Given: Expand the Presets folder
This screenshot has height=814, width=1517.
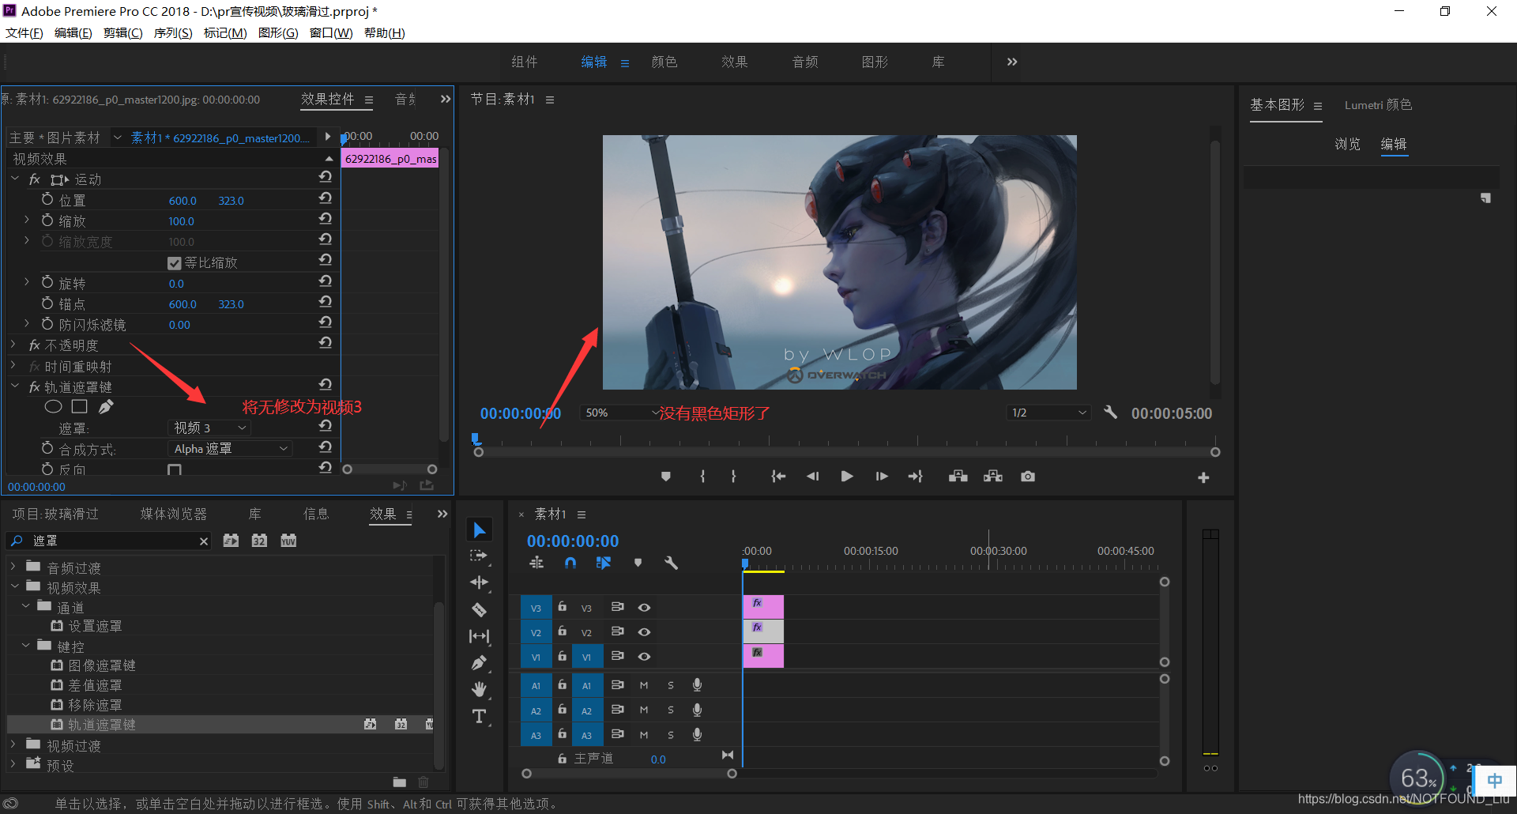Looking at the screenshot, I should [13, 765].
